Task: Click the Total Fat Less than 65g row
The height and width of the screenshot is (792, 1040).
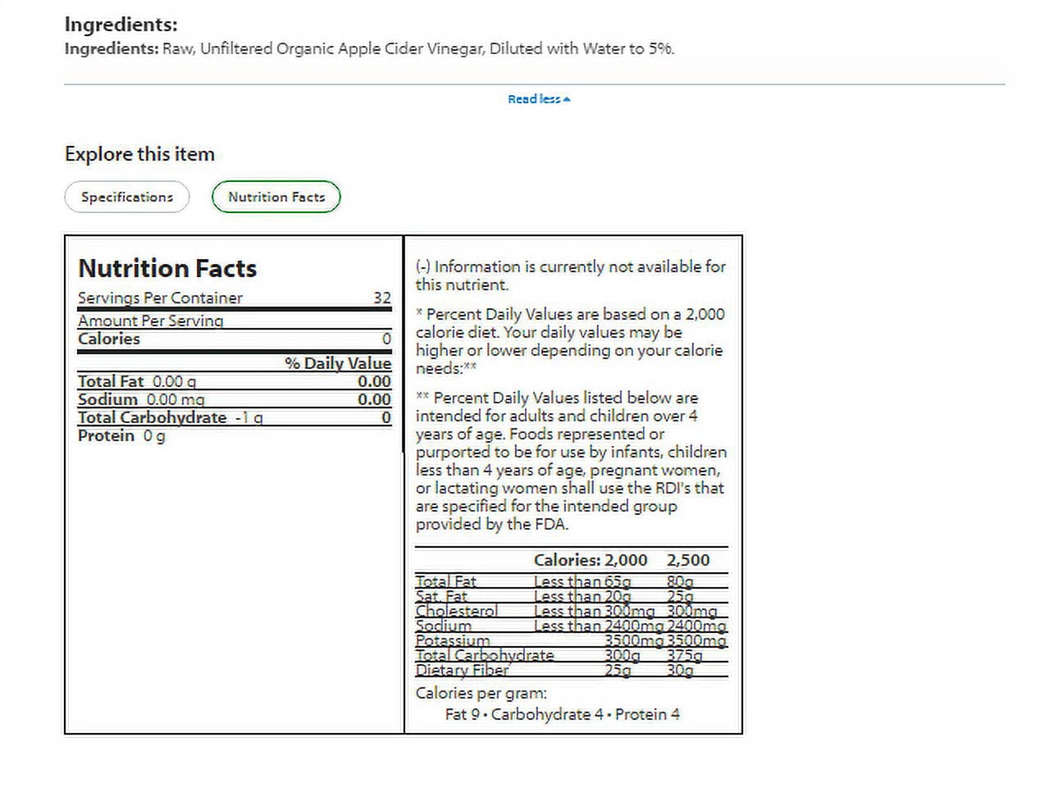Action: point(572,581)
